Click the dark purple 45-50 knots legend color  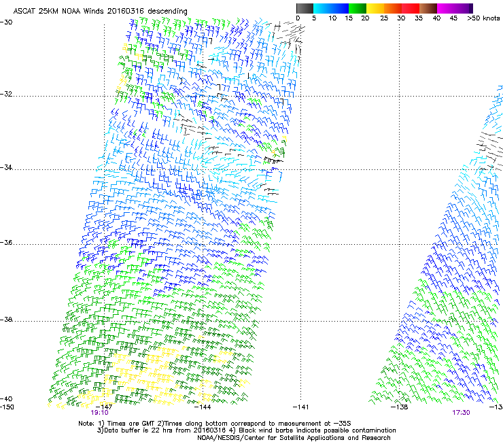click(464, 8)
